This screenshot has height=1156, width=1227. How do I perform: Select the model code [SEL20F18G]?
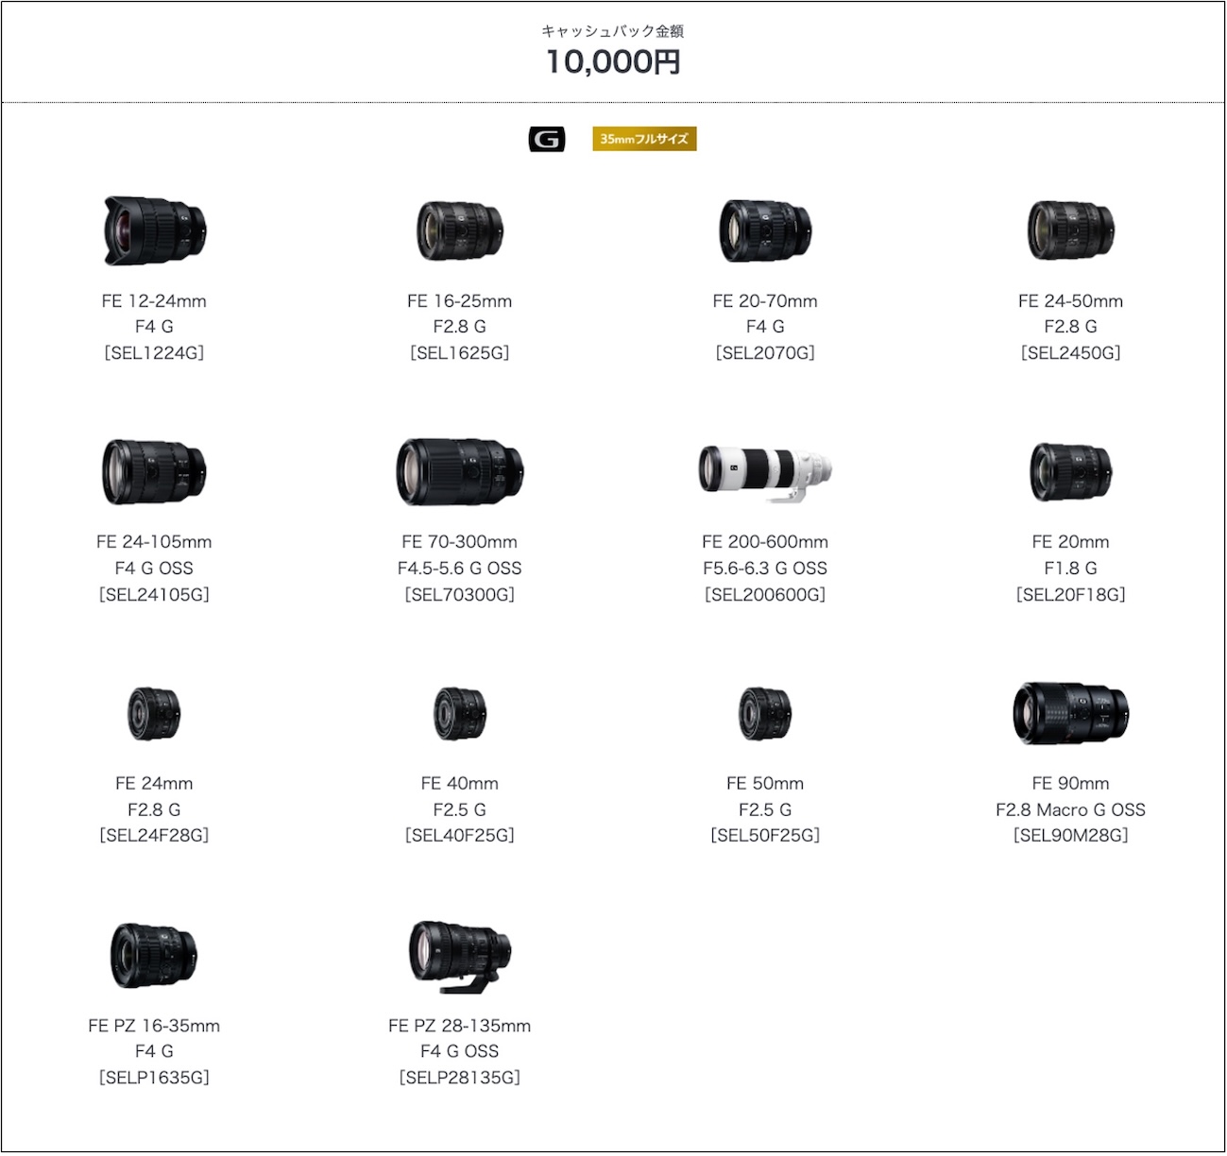pyautogui.click(x=1071, y=595)
